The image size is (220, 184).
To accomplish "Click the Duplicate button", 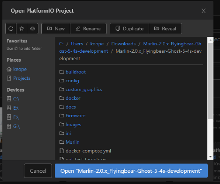I will pyautogui.click(x=129, y=28).
